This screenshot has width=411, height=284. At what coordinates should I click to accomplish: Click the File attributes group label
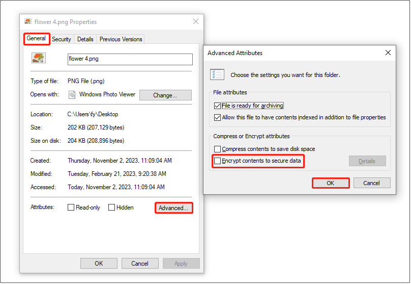click(x=230, y=92)
